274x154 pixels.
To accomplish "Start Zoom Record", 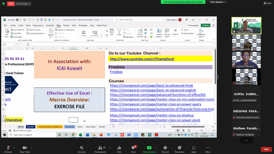I will tap(165, 149).
